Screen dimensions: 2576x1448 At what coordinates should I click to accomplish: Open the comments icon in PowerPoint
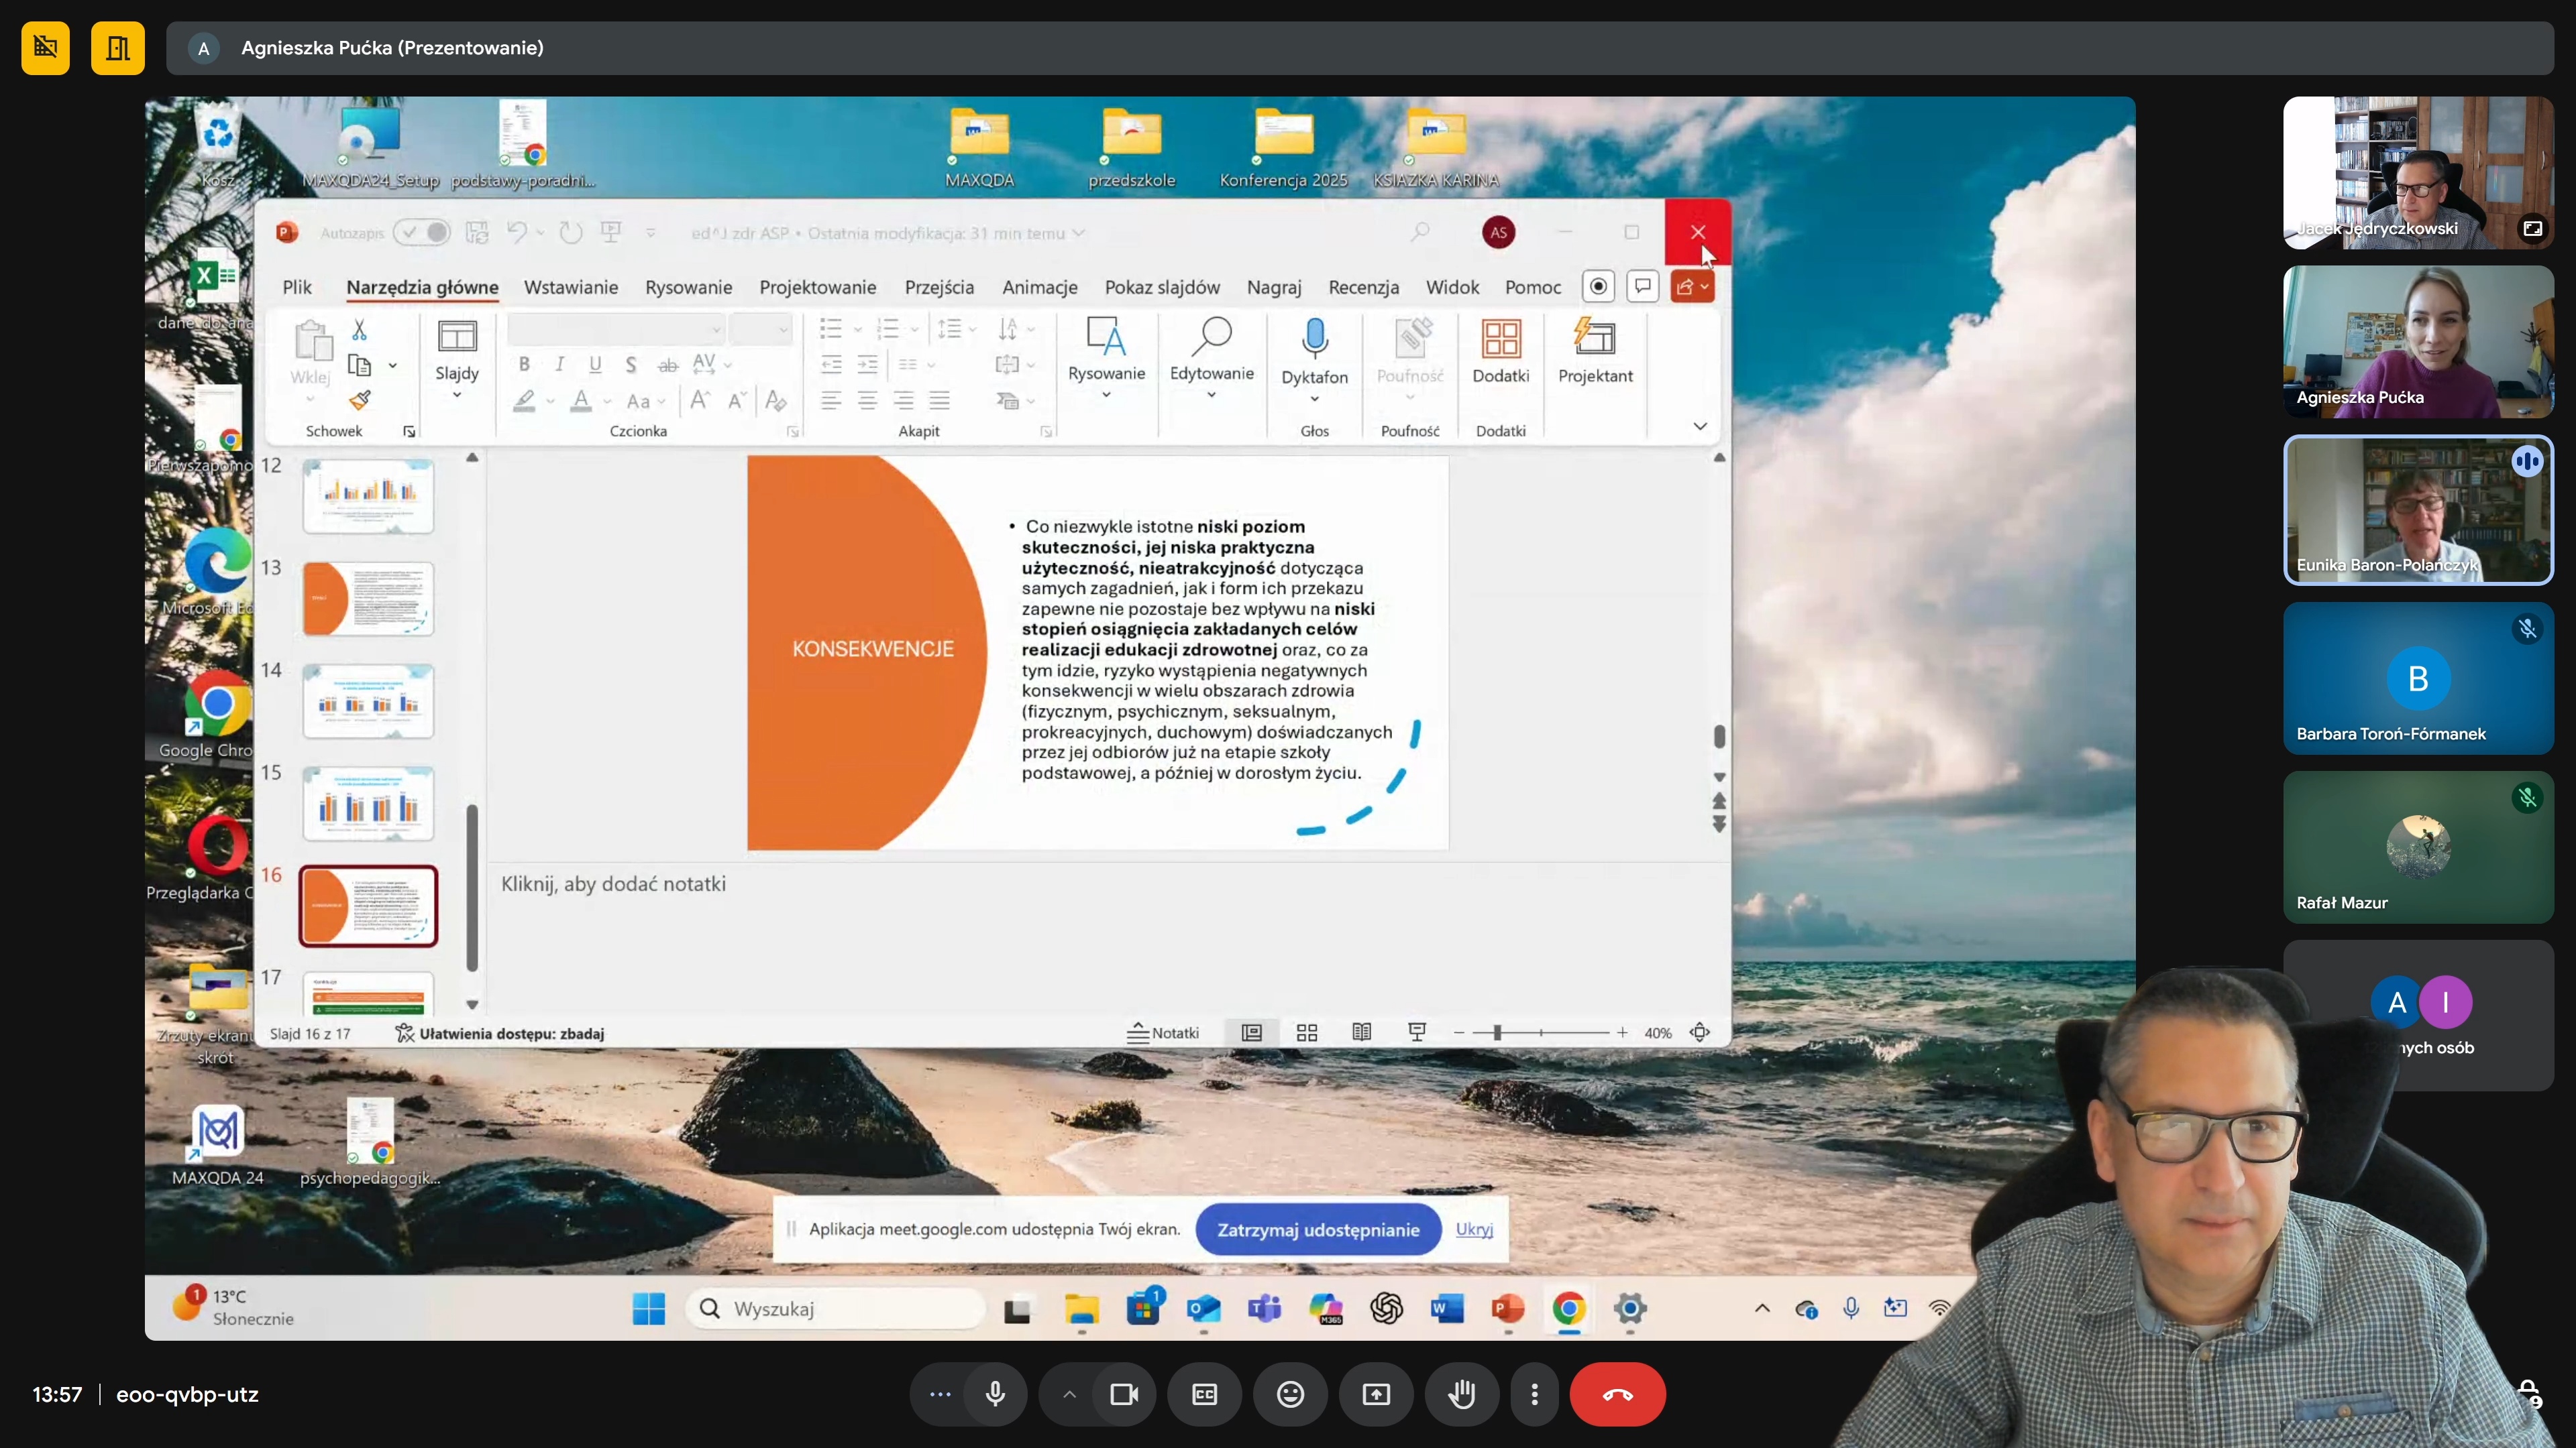(1642, 287)
